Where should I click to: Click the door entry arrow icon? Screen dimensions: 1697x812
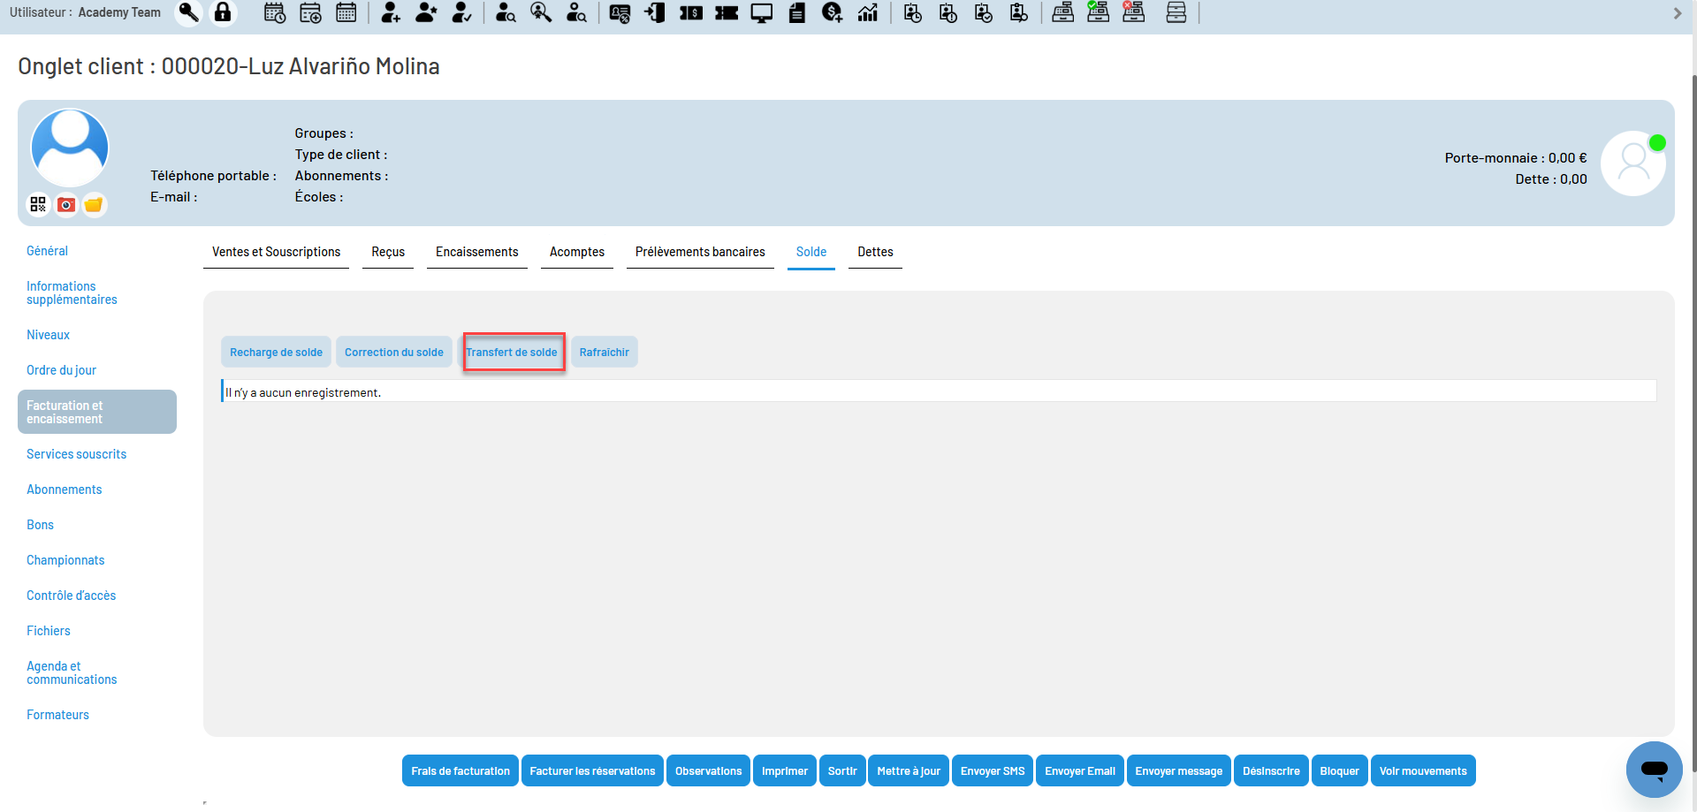point(655,12)
